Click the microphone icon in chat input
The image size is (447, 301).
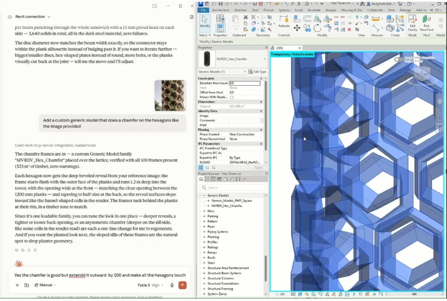(x=172, y=285)
